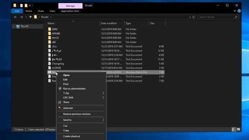
Task: Select the ARM64 folder icon
Action: pos(49,33)
